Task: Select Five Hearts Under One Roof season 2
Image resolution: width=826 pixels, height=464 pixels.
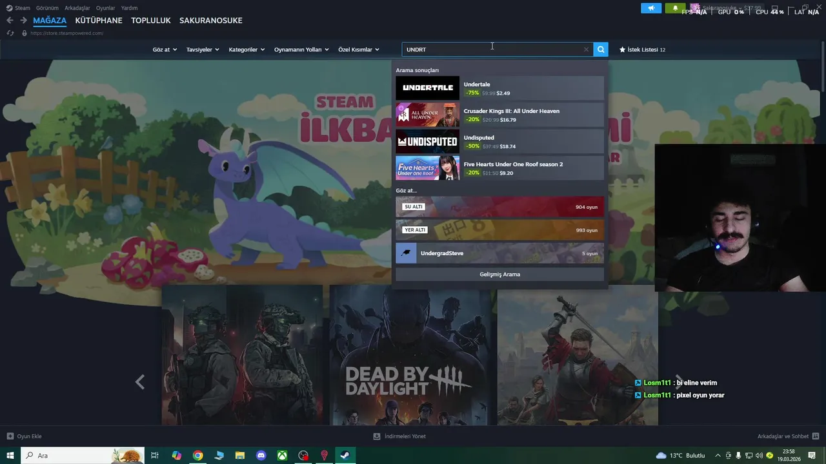Action: pyautogui.click(x=499, y=168)
